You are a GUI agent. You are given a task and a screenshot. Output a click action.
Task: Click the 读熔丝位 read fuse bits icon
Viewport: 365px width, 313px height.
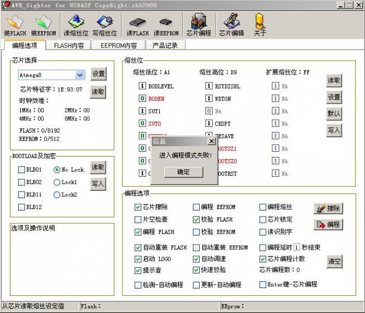click(x=76, y=25)
